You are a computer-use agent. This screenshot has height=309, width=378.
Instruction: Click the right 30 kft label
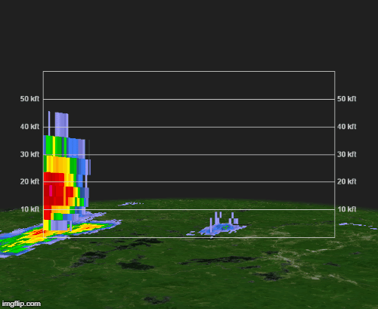347,154
